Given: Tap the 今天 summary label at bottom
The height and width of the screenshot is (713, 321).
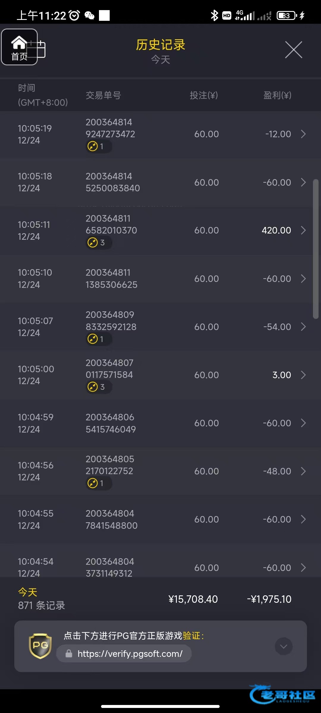Looking at the screenshot, I should (x=28, y=592).
